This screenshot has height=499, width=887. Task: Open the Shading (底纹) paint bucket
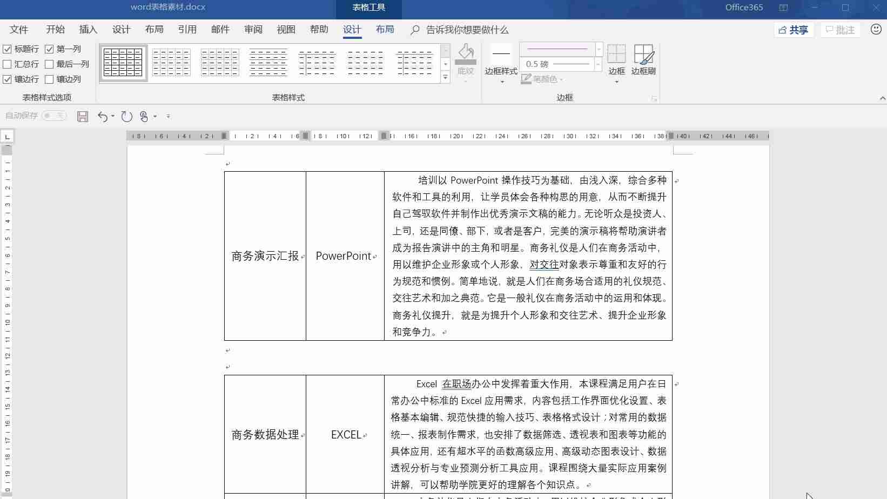pos(466,55)
